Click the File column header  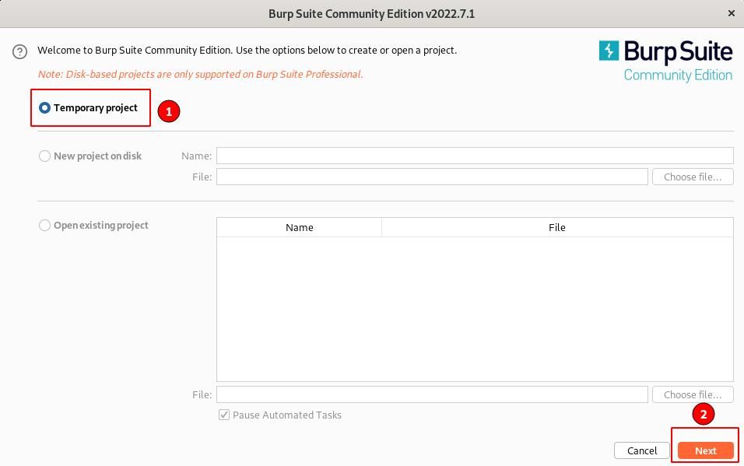click(x=556, y=227)
